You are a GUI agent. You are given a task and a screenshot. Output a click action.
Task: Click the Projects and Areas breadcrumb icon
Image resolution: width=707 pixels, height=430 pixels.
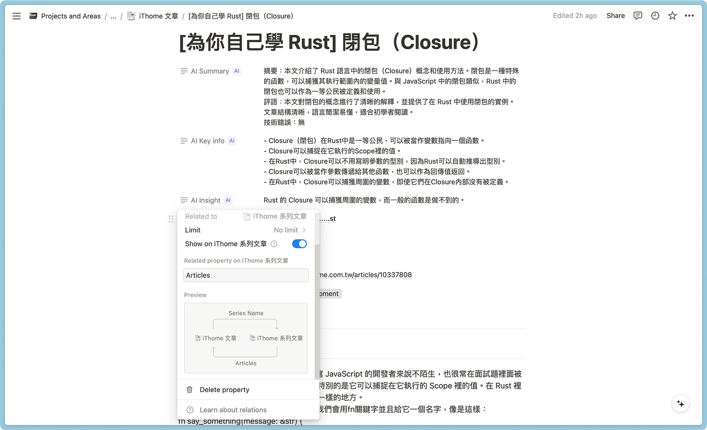pos(33,16)
